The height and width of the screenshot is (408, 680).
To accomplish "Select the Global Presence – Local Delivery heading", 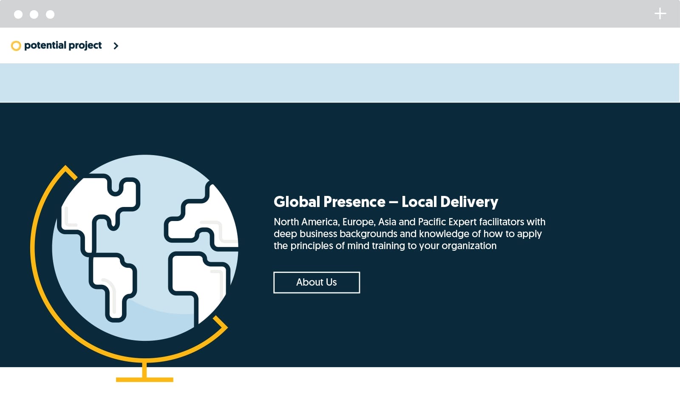I will coord(385,202).
